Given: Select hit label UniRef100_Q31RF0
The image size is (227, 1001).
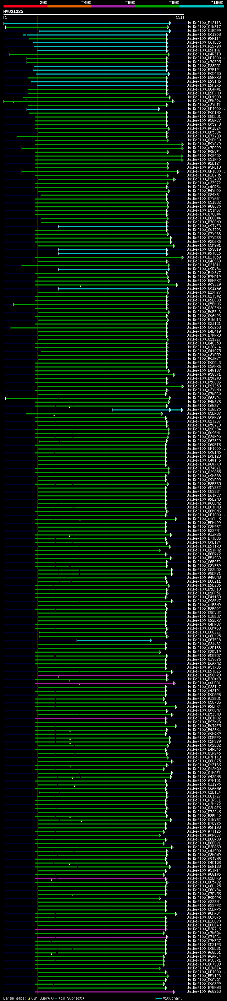Looking at the screenshot, I should [x=204, y=160].
